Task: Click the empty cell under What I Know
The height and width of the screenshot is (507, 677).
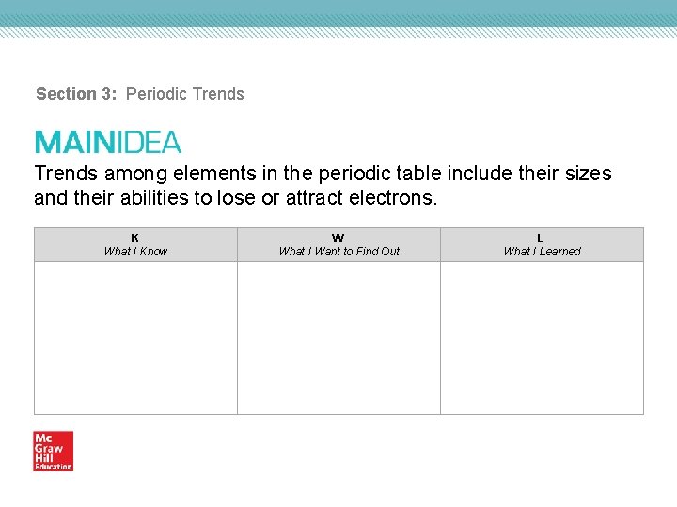Action: (135, 337)
